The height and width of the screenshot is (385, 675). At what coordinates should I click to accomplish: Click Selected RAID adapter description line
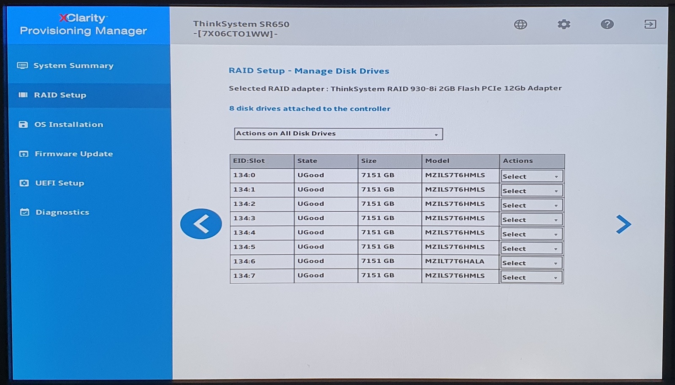(395, 88)
